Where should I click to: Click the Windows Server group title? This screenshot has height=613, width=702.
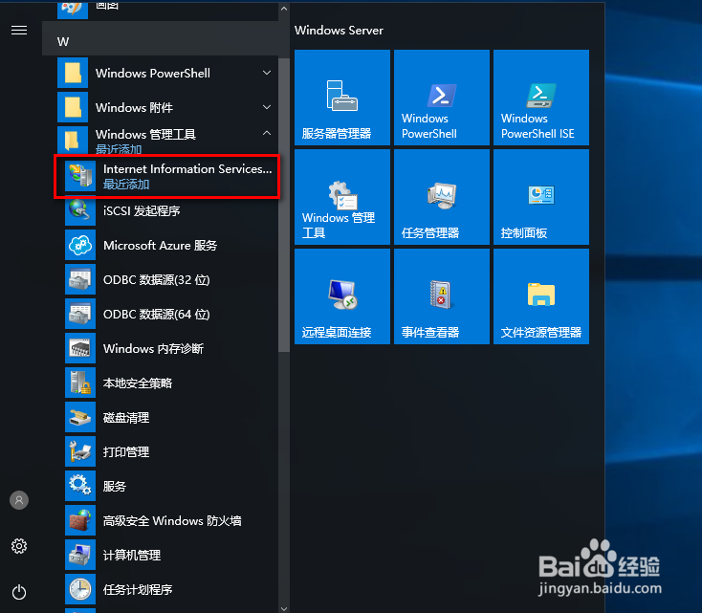click(339, 31)
